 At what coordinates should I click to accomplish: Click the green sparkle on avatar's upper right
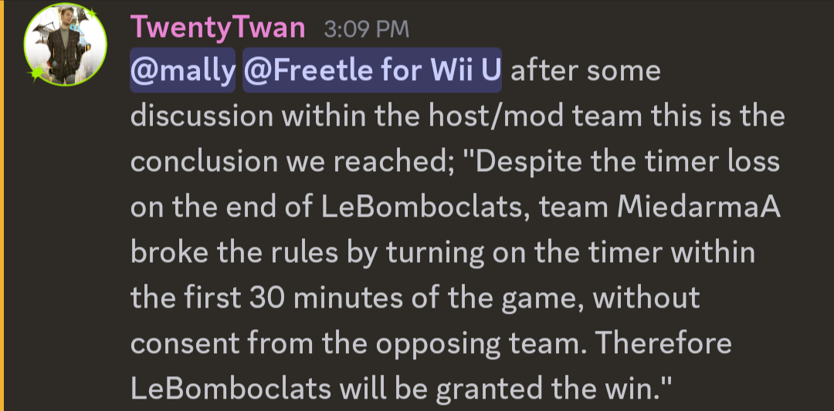pos(91,12)
